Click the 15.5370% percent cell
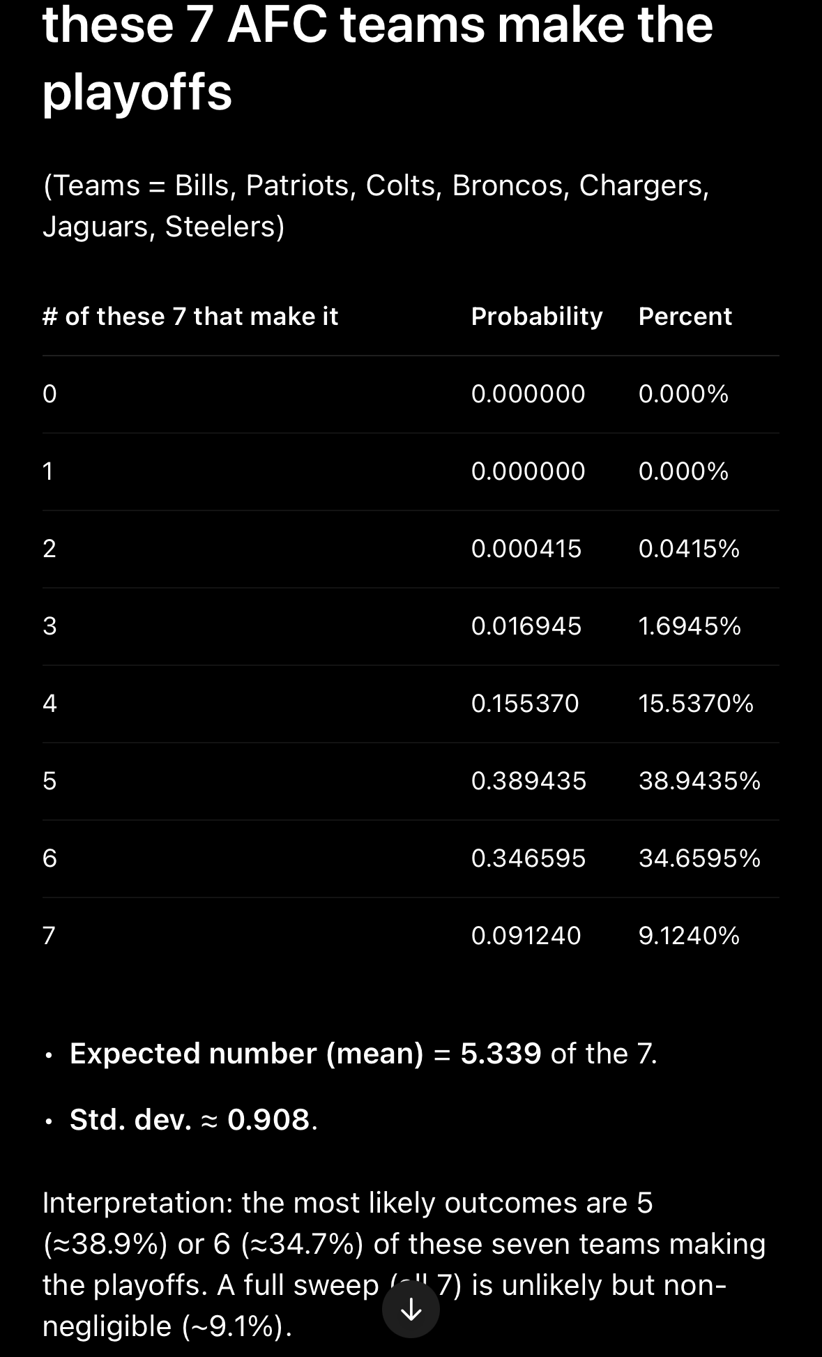The width and height of the screenshot is (822, 1357). pyautogui.click(x=696, y=703)
